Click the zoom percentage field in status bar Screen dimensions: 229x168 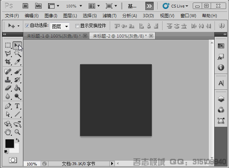32,164
